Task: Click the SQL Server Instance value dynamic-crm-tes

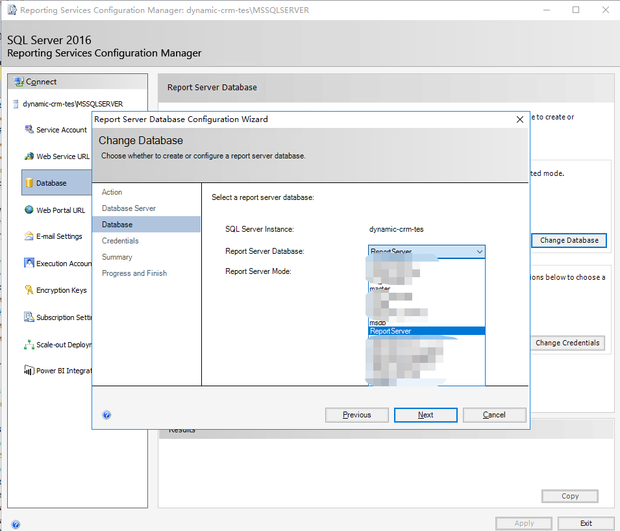Action: pyautogui.click(x=396, y=229)
